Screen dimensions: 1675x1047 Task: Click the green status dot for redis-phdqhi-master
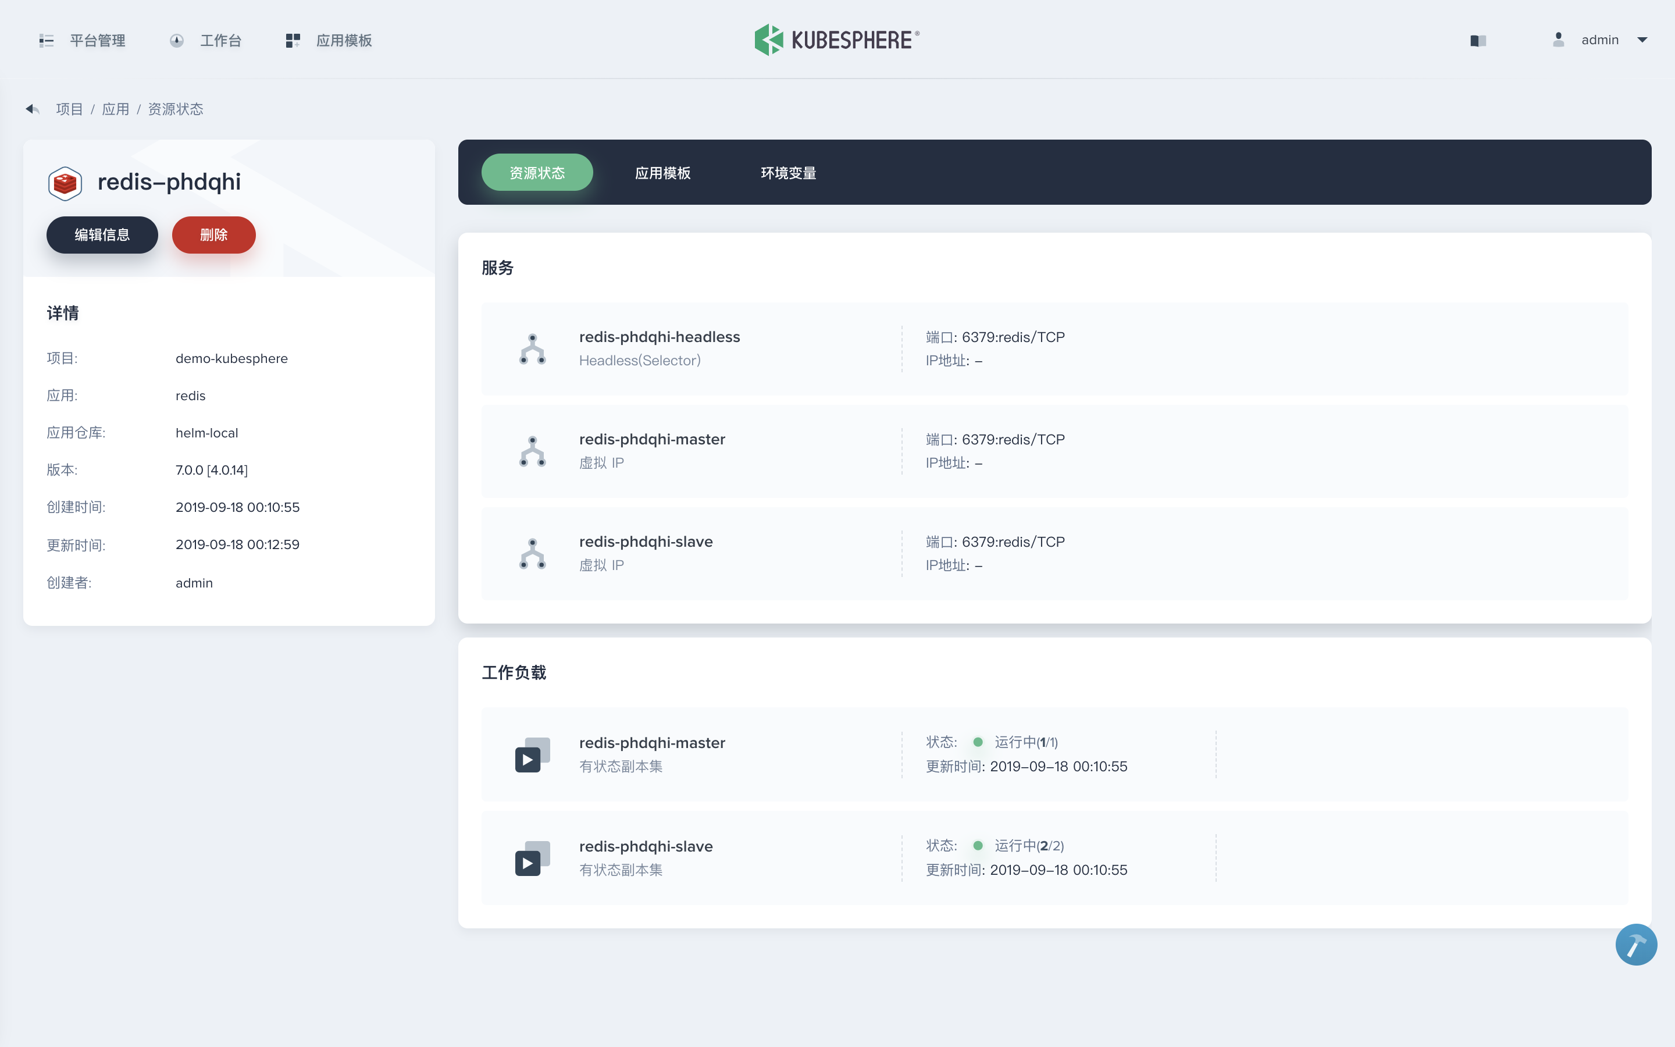977,742
